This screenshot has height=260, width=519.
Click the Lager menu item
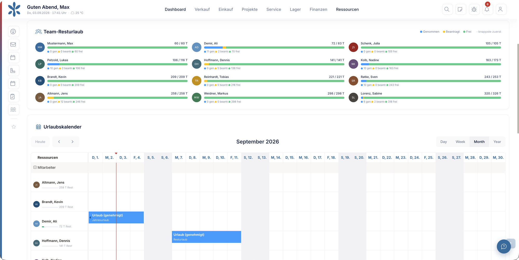tap(295, 9)
